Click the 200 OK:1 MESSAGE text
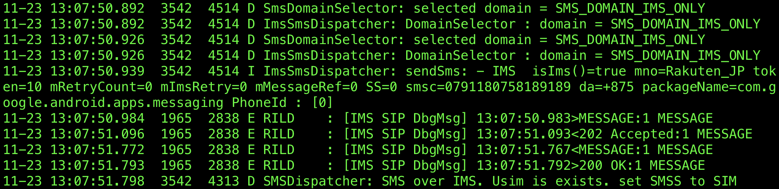Viewport: 779px width, 189px height. [x=642, y=165]
